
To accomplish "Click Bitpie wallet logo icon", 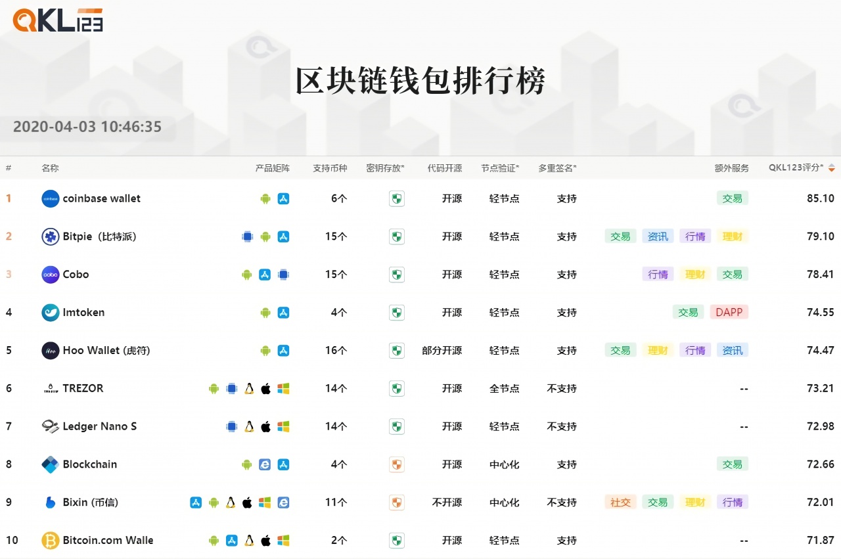I will click(x=51, y=236).
